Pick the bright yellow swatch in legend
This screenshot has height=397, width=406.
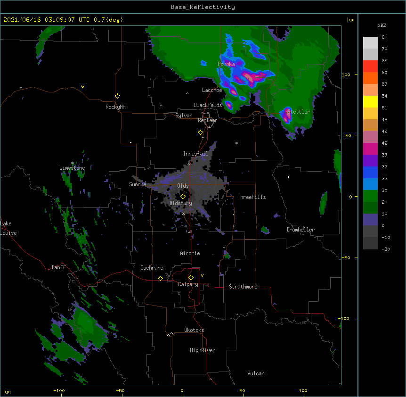[370, 101]
